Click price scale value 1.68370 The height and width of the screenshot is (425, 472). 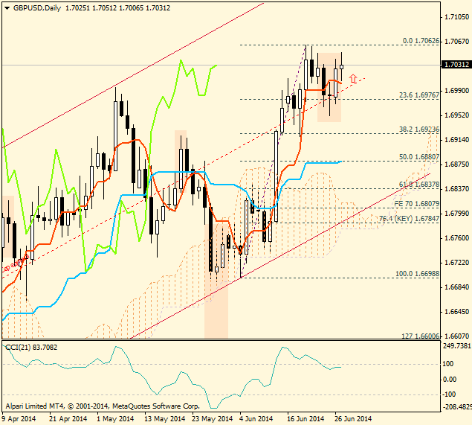point(456,189)
